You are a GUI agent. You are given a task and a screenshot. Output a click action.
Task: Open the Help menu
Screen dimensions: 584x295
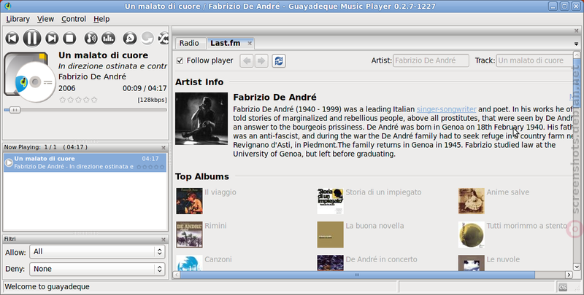101,19
